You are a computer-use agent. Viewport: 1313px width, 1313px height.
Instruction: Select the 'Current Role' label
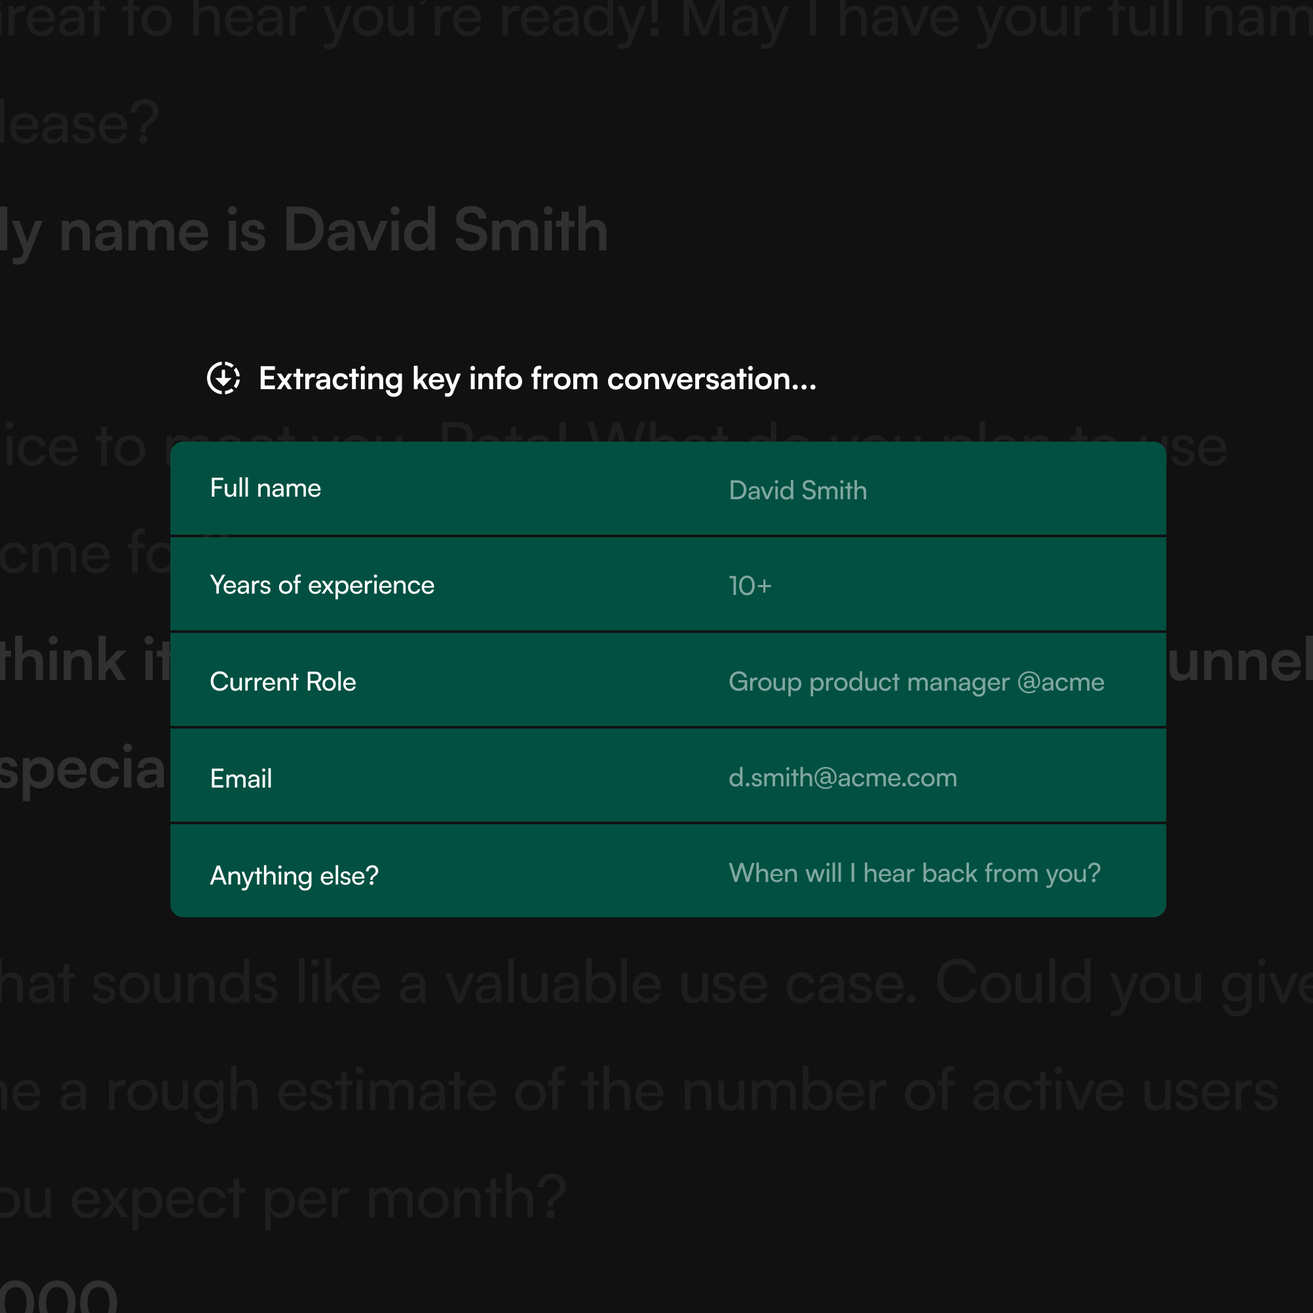pos(283,681)
